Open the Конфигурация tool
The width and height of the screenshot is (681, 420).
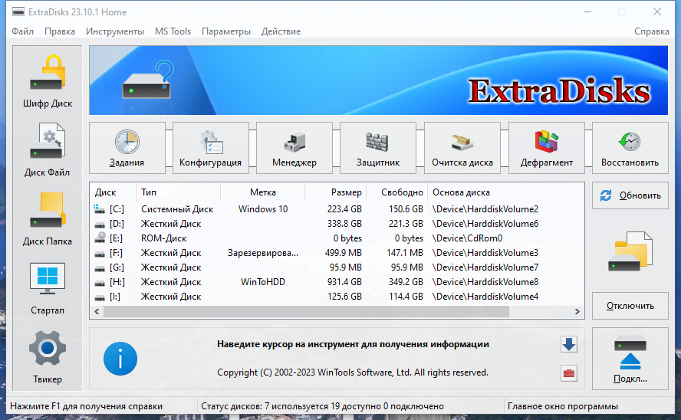(211, 148)
